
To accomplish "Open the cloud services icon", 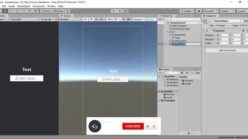I will [199, 11].
